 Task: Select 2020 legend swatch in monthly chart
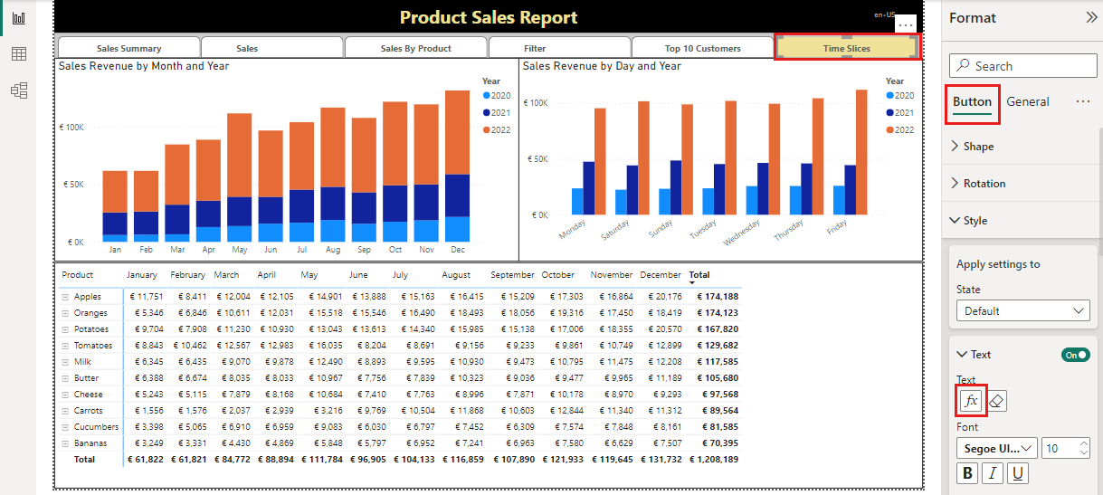click(486, 95)
